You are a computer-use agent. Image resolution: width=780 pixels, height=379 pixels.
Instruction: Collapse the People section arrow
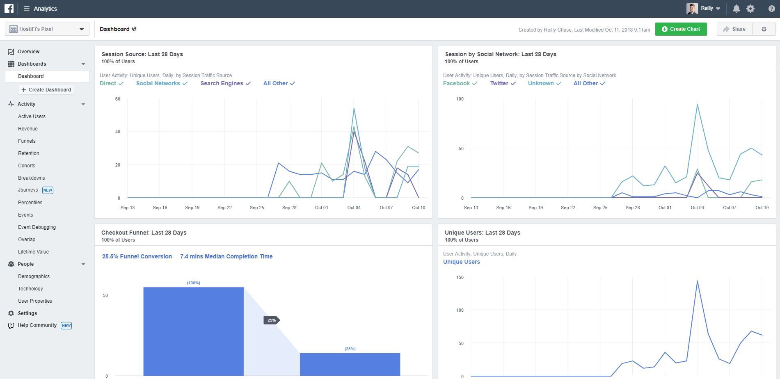tap(83, 264)
